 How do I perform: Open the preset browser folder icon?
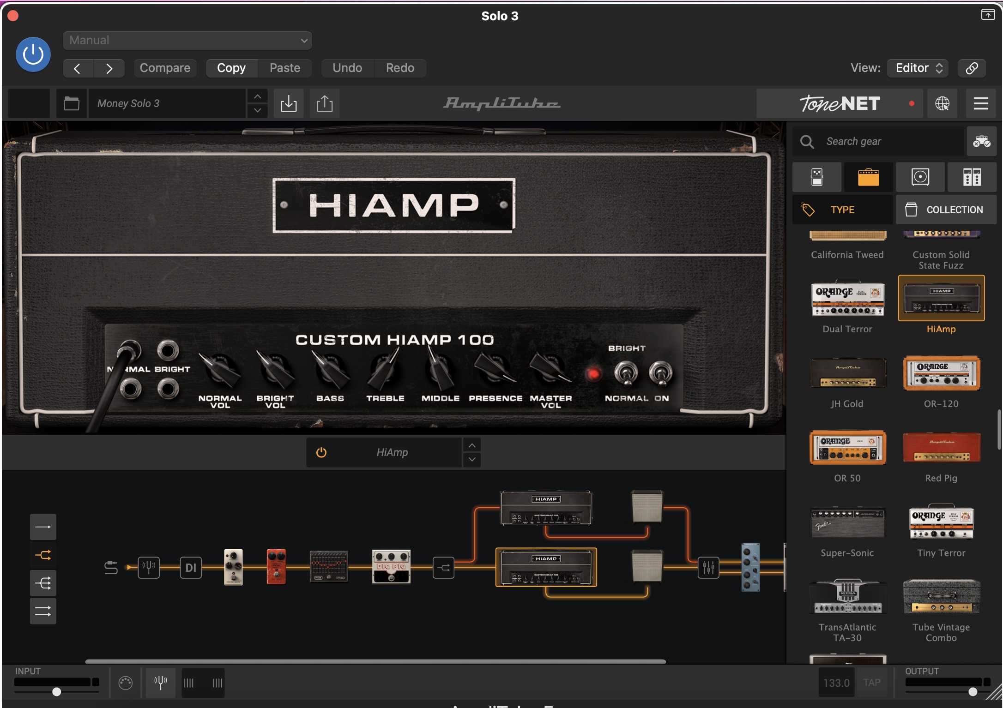72,103
